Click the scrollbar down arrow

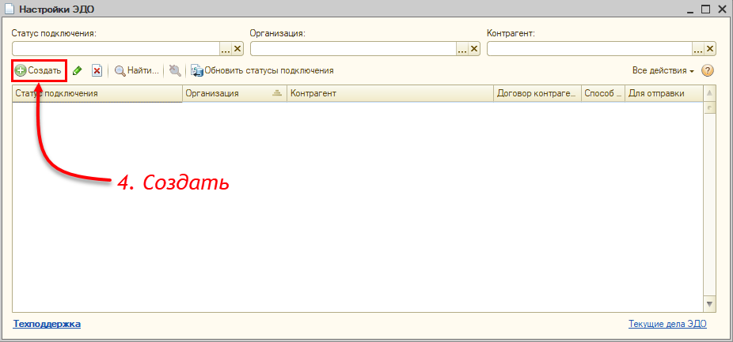click(709, 304)
